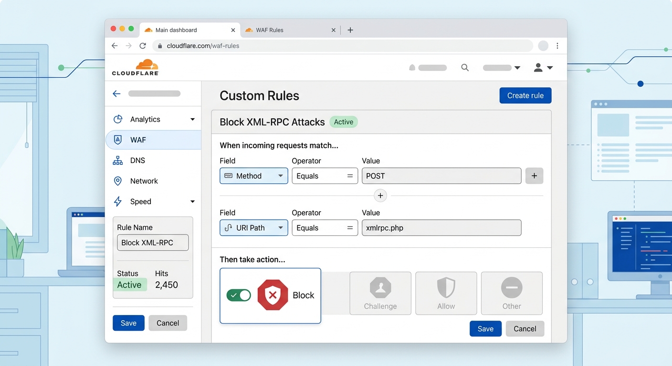Click the Custom Rules heading
The image size is (672, 366).
(259, 96)
